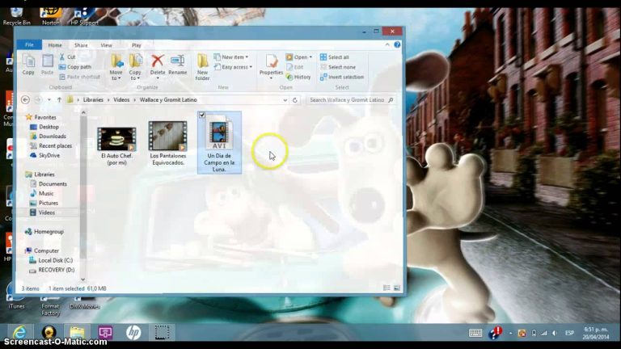Image resolution: width=621 pixels, height=349 pixels.
Task: Click the volume tray icon
Action: (x=555, y=334)
